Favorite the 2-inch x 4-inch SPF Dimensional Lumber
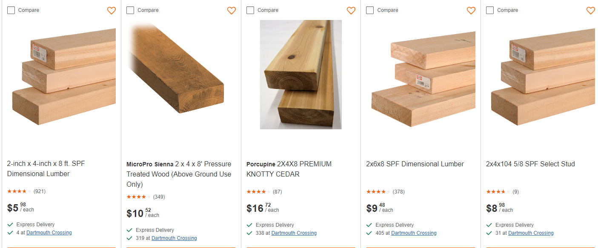The height and width of the screenshot is (248, 598). tap(112, 11)
